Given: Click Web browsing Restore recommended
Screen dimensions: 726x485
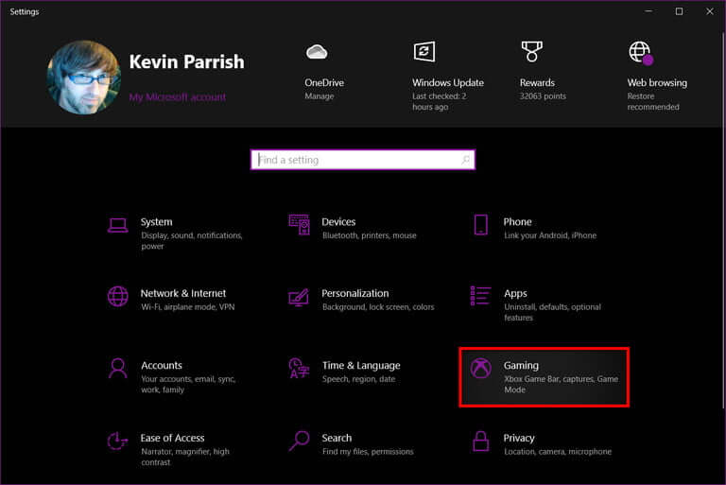Looking at the screenshot, I should pyautogui.click(x=653, y=101).
